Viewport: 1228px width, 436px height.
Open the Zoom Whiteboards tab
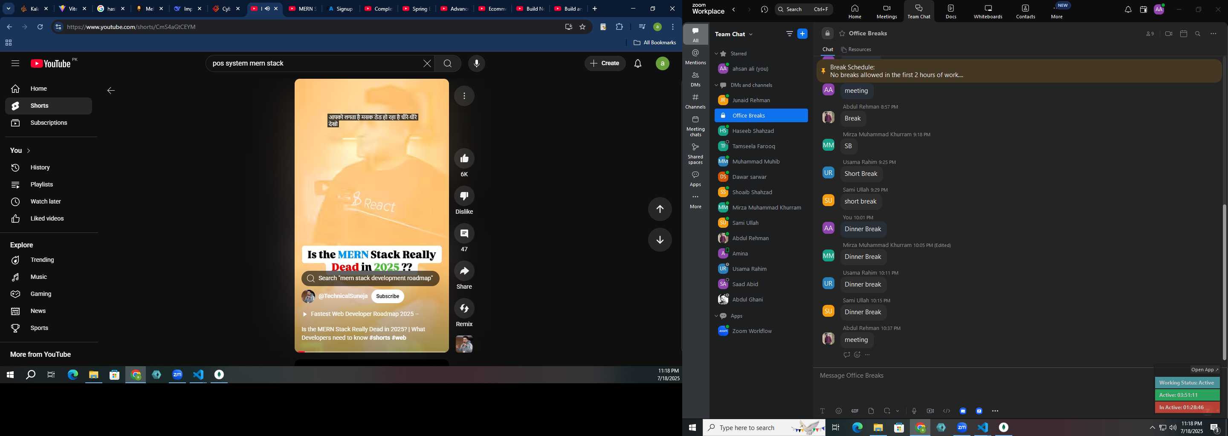point(988,12)
